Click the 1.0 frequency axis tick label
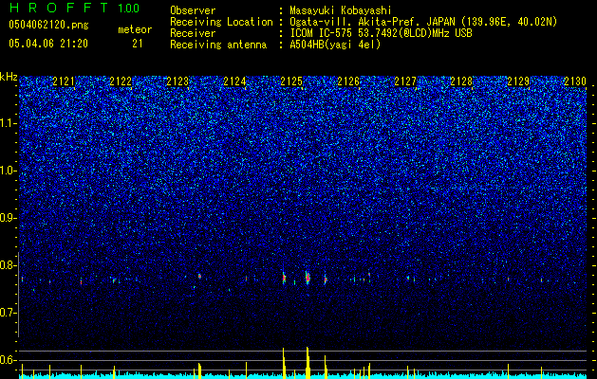Image resolution: width=597 pixels, height=379 pixels. coord(9,171)
